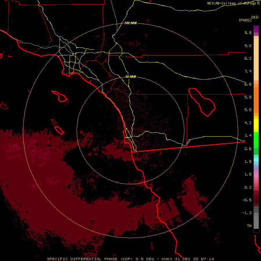Select the 0.2 scale label
261x261 pixels.
tap(248, 187)
